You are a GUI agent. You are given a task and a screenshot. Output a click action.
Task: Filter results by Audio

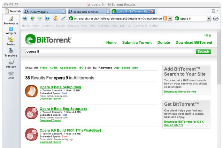tap(54, 68)
